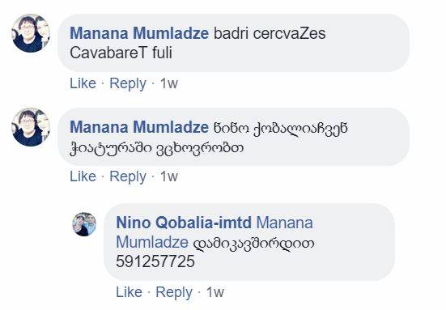Click Manana Mumladze name on the Georgian-text comment

click(139, 127)
